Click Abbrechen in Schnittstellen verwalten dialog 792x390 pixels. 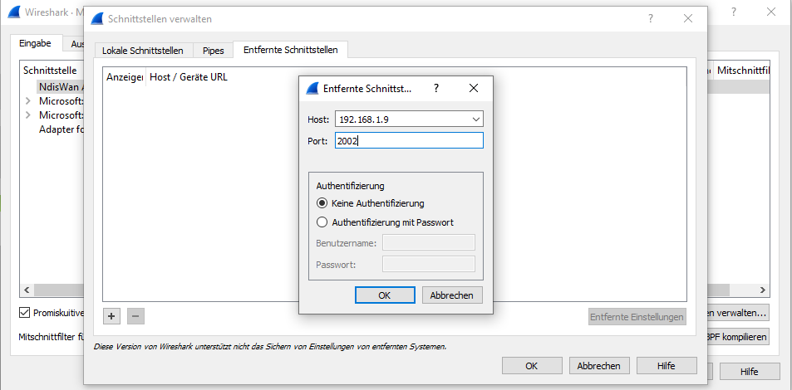(x=599, y=366)
